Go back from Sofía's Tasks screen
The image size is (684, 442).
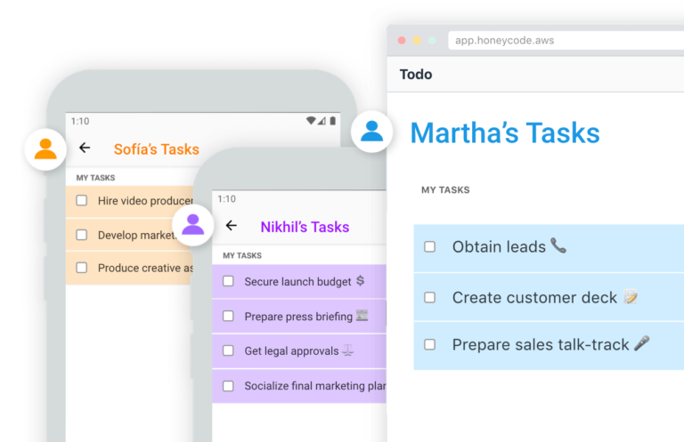85,148
